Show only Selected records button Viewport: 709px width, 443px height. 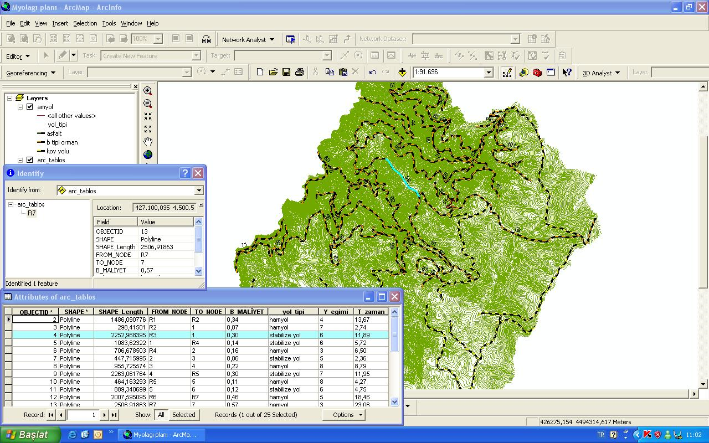point(183,415)
